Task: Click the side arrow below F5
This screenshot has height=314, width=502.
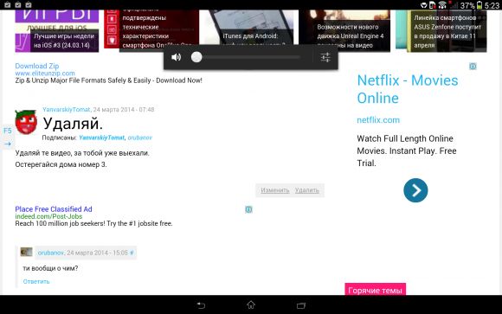Action: [8, 144]
